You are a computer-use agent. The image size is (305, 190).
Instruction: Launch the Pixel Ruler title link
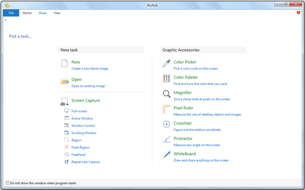[184, 108]
